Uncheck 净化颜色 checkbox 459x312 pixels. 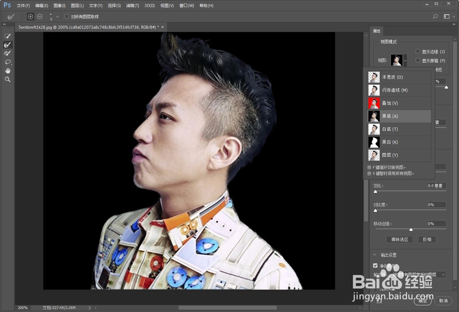click(375, 266)
